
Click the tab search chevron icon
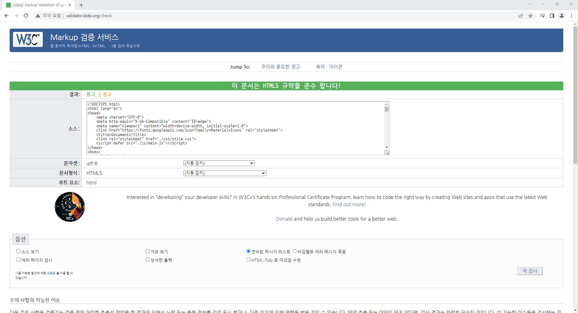[x=530, y=4]
